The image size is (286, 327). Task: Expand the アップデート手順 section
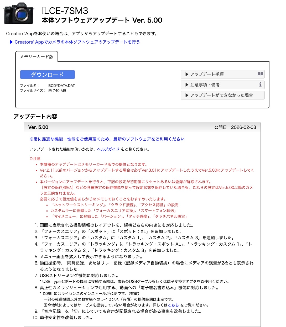pyautogui.click(x=222, y=74)
